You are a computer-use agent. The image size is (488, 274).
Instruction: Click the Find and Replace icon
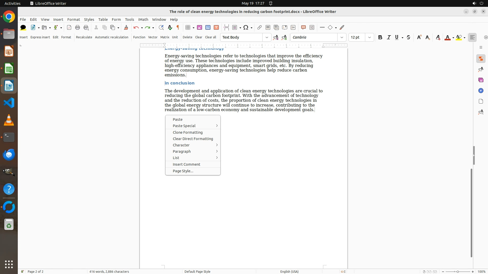pos(161,27)
